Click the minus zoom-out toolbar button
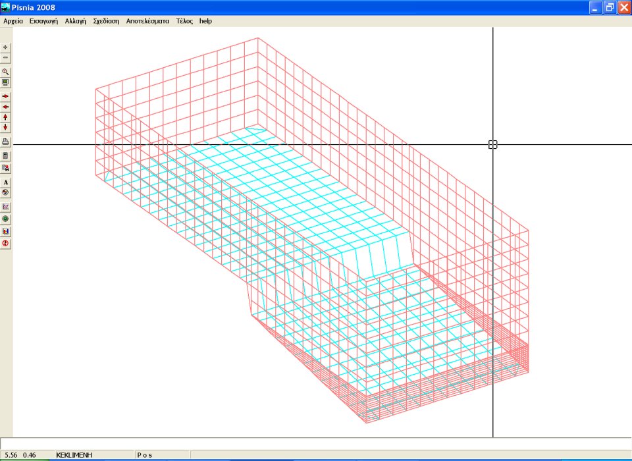The image size is (632, 461). click(x=6, y=58)
